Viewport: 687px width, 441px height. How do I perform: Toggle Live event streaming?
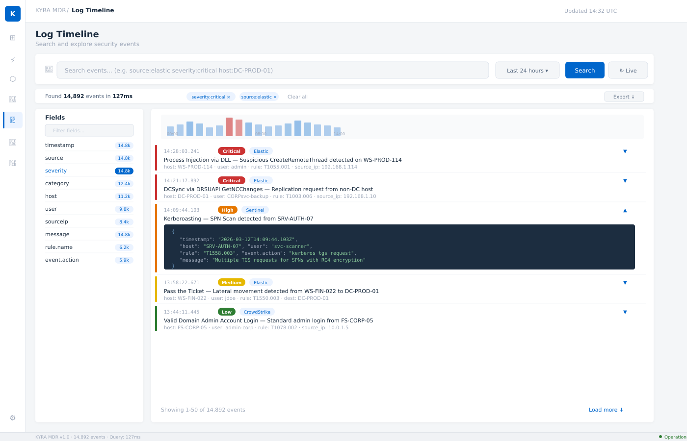coord(628,70)
